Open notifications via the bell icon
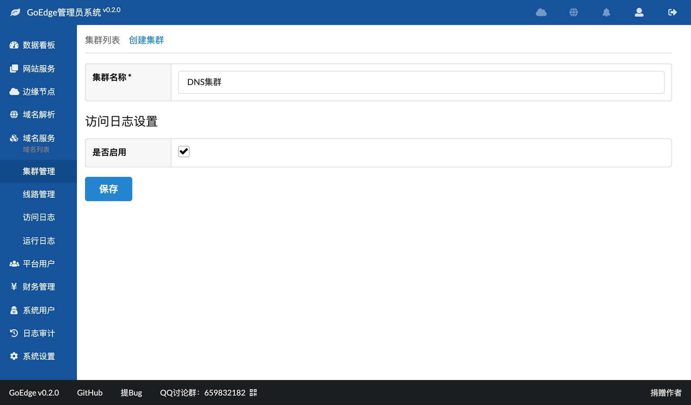Screen dimensions: 691x405 tap(606, 12)
